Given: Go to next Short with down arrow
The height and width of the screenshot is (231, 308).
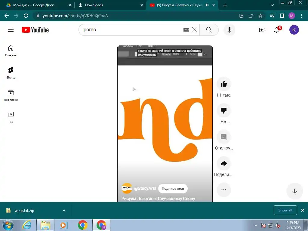Looking at the screenshot, I should 294,191.
